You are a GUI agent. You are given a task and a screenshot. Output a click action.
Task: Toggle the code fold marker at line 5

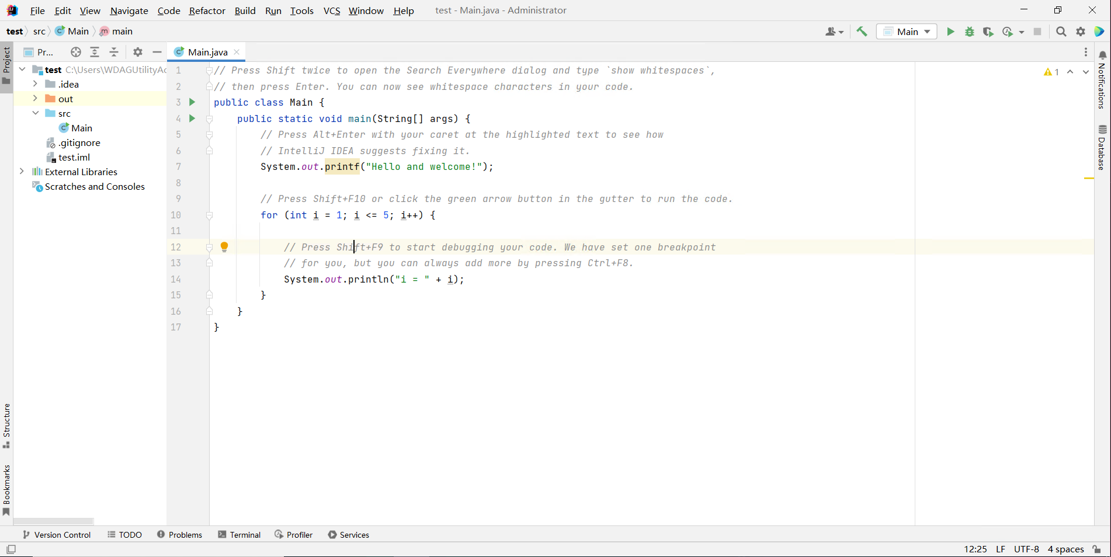tap(209, 135)
